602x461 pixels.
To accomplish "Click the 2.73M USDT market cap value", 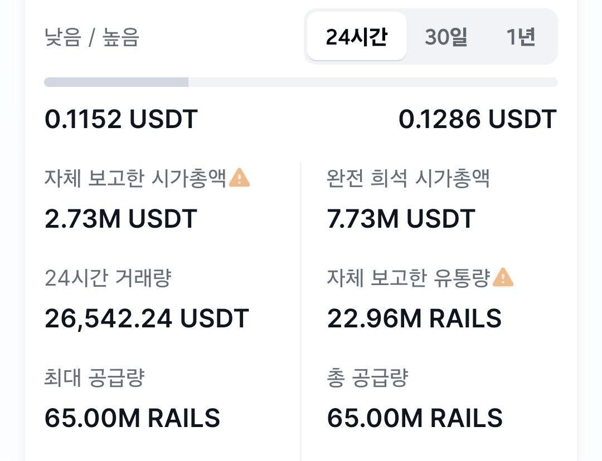I will coord(121,219).
